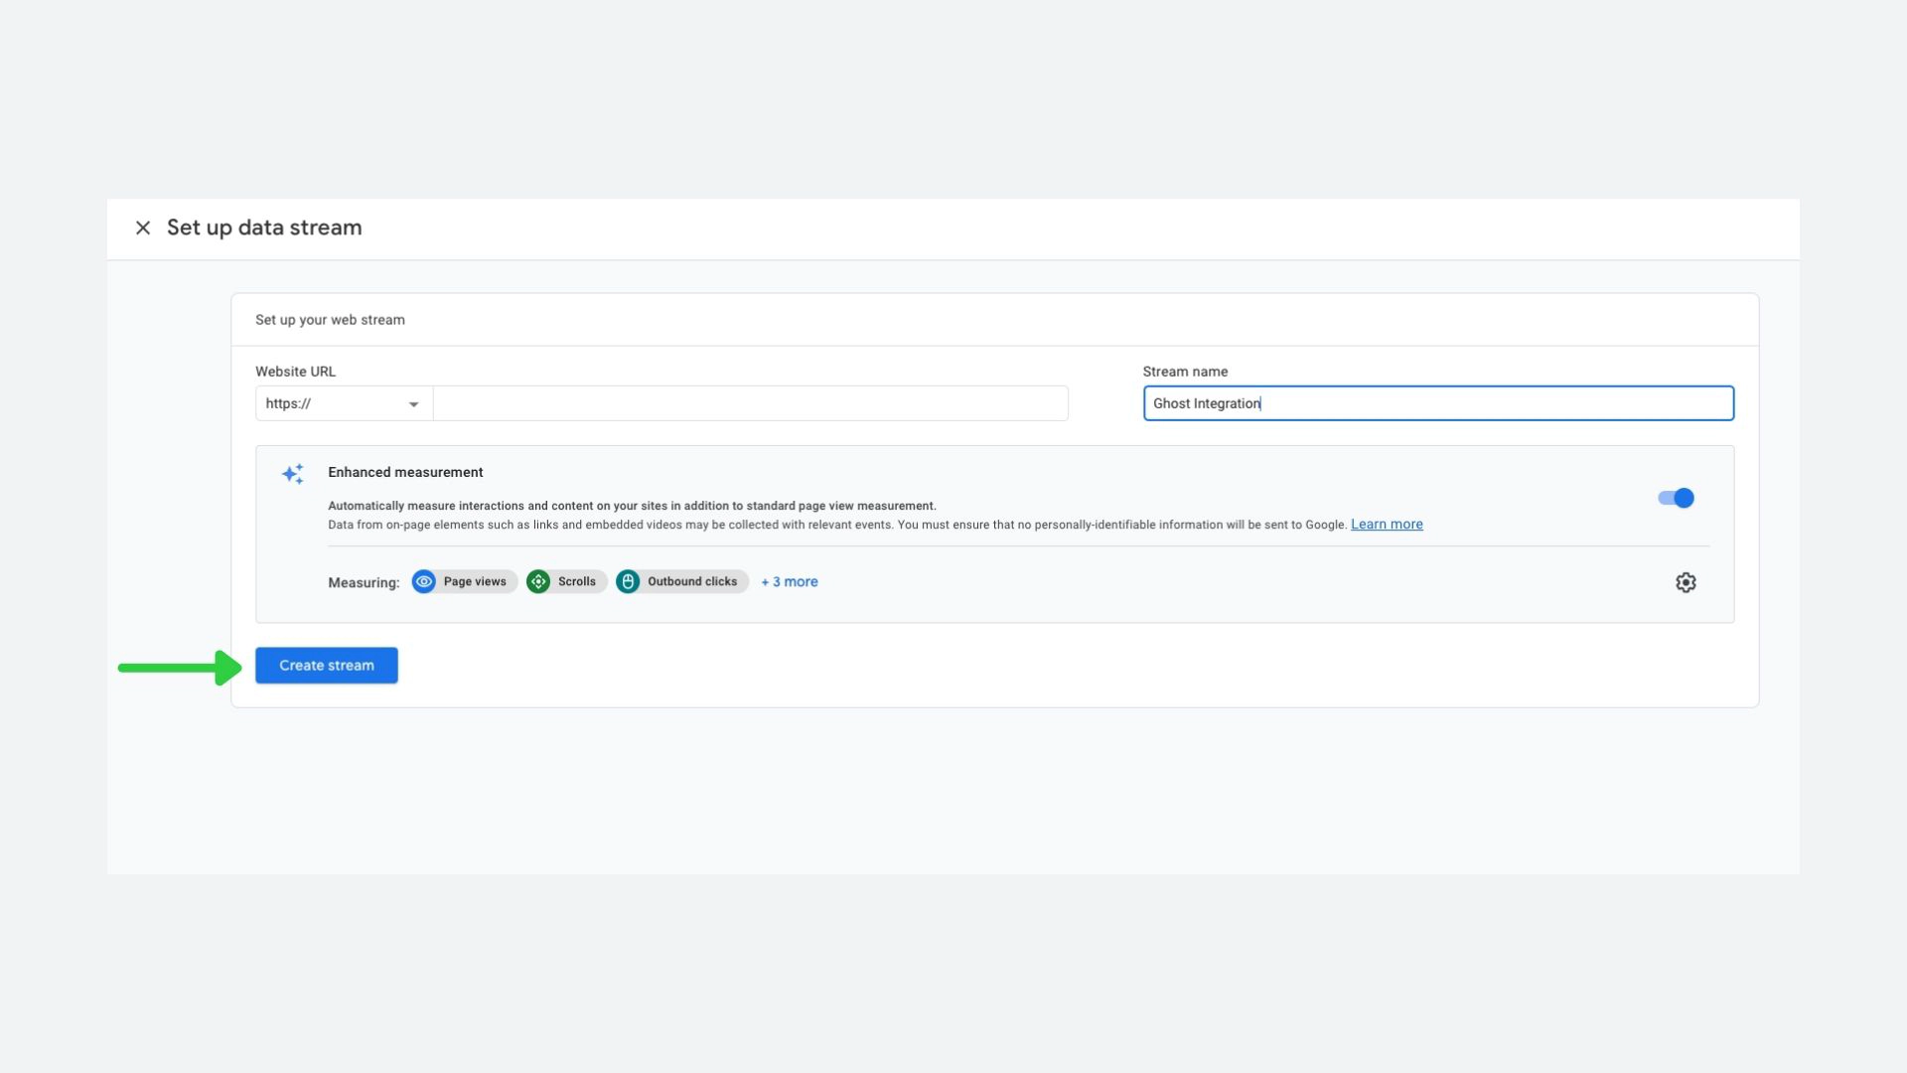Click the Scrolls chip label
This screenshot has height=1073, width=1907.
pos(577,582)
